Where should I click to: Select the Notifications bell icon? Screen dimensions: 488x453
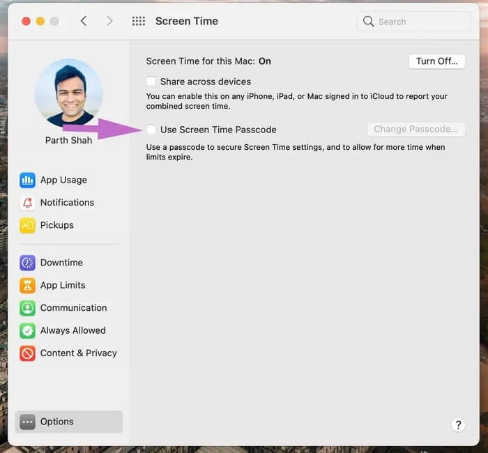[x=28, y=203]
